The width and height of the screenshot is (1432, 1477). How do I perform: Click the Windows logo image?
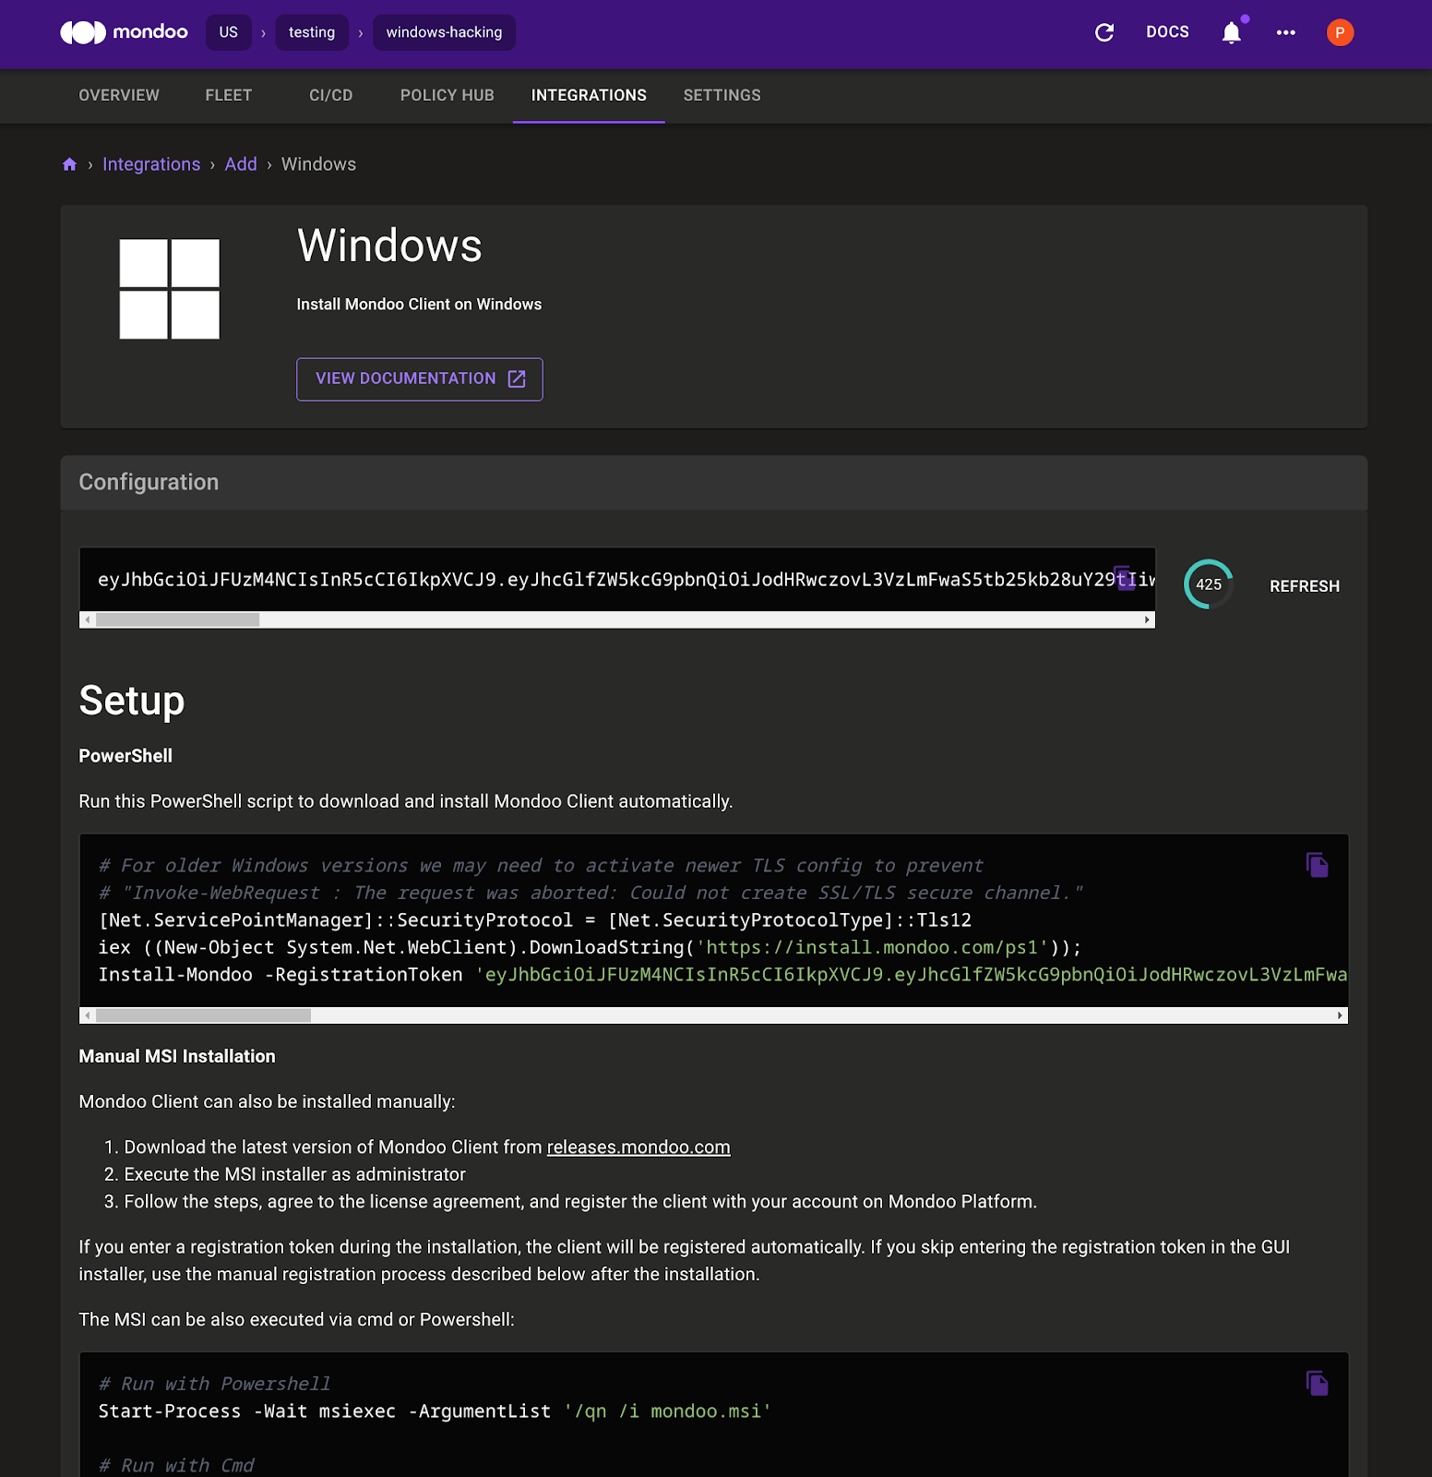click(170, 289)
